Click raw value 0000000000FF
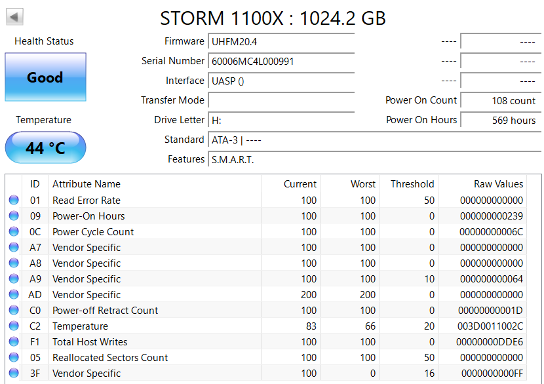This screenshot has width=544, height=384. coord(492,374)
